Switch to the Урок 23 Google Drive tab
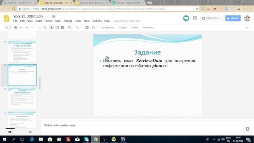254x143 pixels. tap(19, 3)
